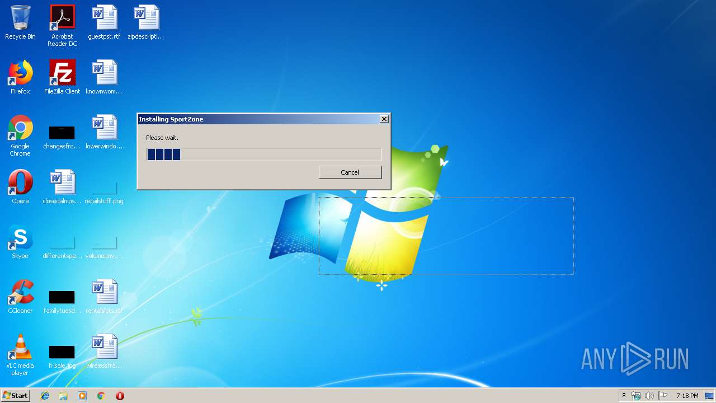This screenshot has height=403, width=716.
Task: Select the guestpst.rtf document icon
Action: (x=104, y=22)
